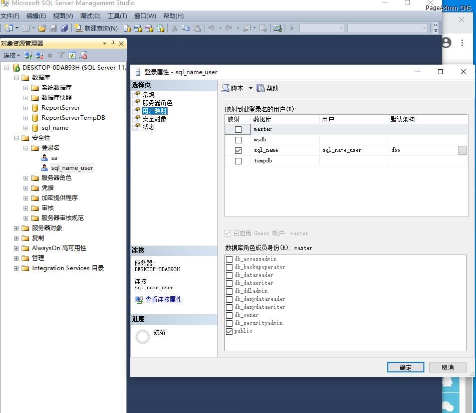This screenshot has height=413, width=476.
Task: Open the 窗口(W) menu
Action: pos(145,16)
